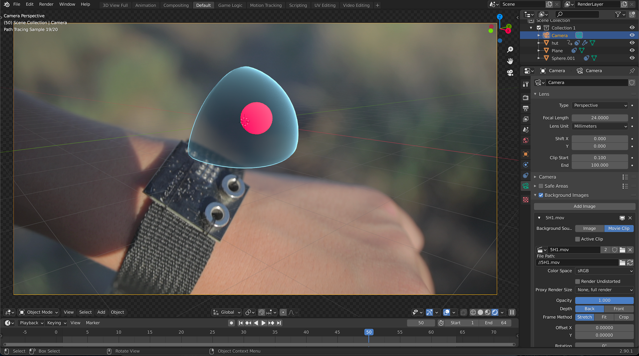Image resolution: width=639 pixels, height=356 pixels.
Task: Open the Output properties tab (printer icon)
Action: [526, 108]
